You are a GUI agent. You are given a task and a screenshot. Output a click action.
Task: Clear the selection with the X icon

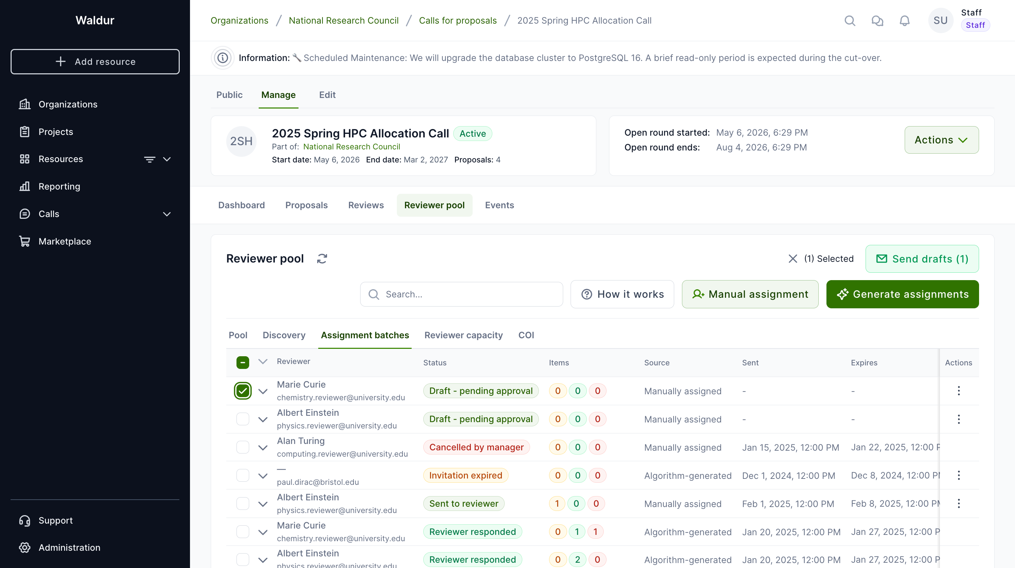pyautogui.click(x=793, y=259)
